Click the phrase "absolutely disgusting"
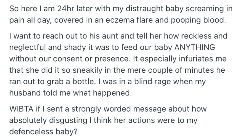237x140 pixels. 48,120
